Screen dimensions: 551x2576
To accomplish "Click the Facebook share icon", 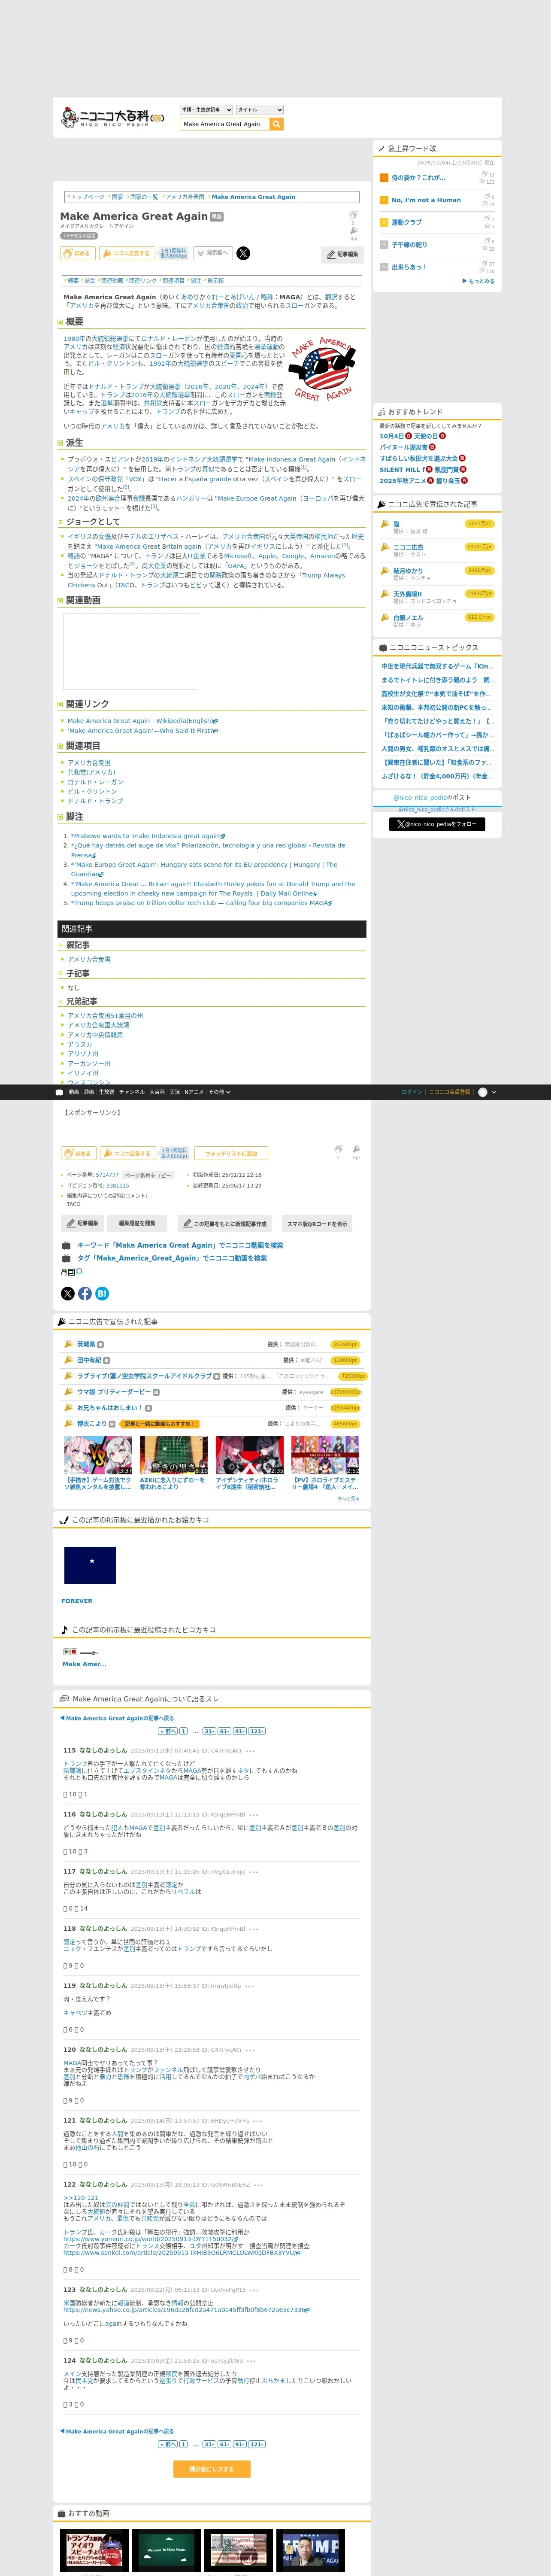I will pos(85,1293).
